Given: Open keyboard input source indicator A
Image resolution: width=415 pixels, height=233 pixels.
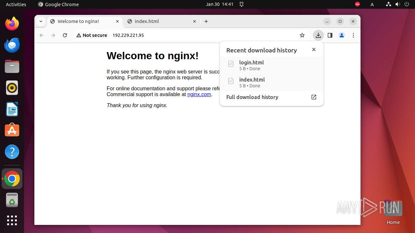Looking at the screenshot, I should click(x=372, y=4).
